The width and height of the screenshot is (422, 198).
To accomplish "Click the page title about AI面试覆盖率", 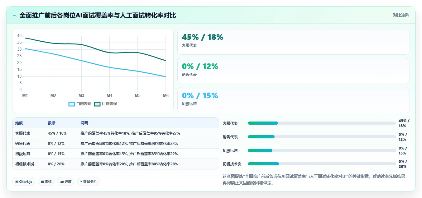I will point(98,15).
